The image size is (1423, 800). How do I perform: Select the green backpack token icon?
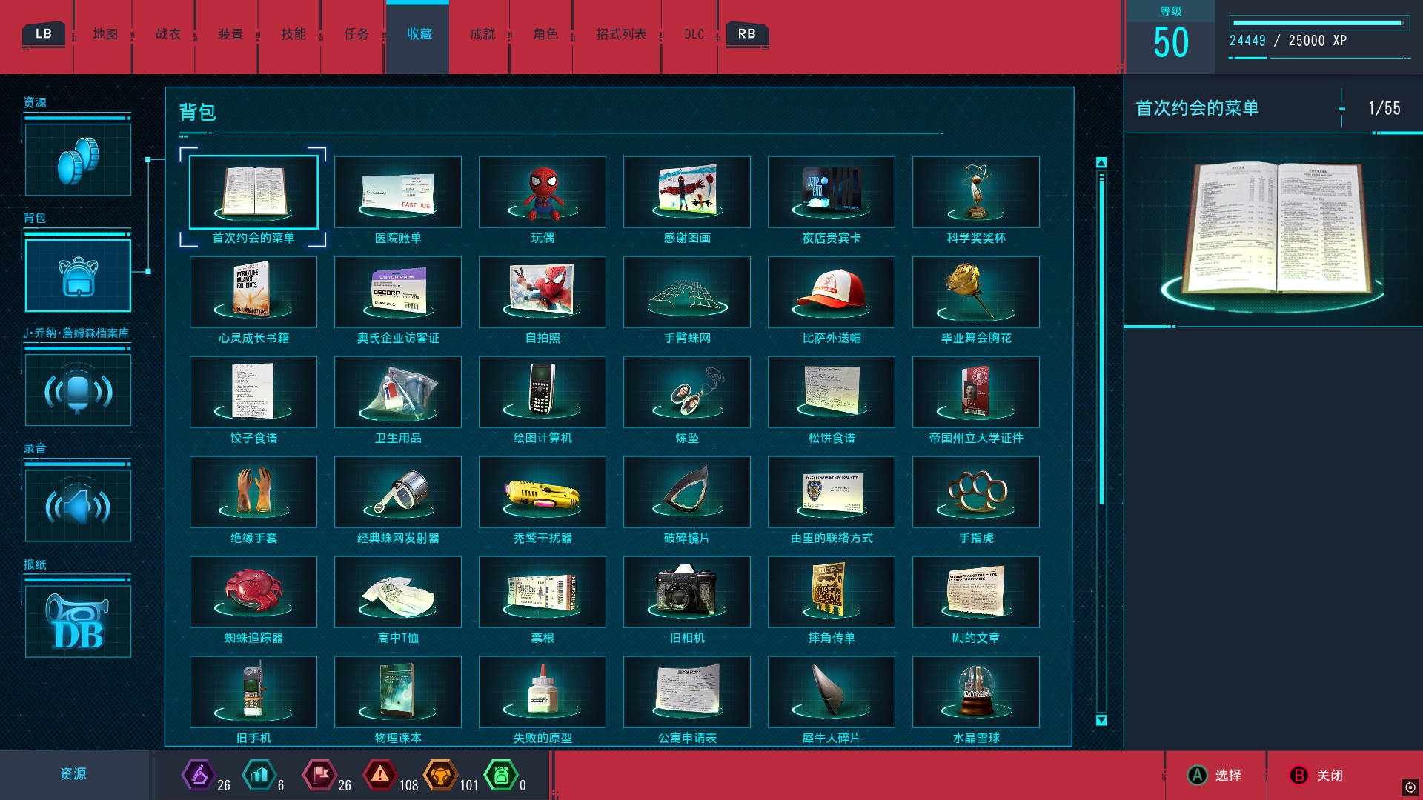(501, 775)
